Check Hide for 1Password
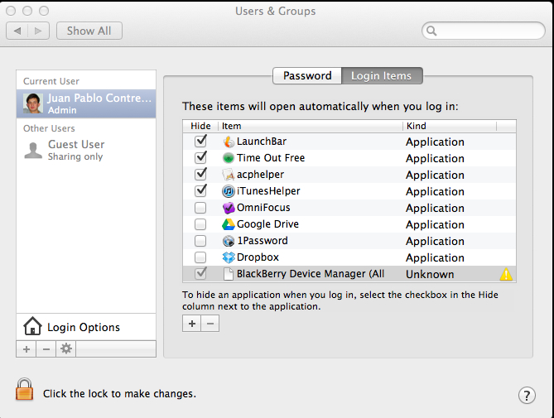Image resolution: width=554 pixels, height=418 pixels. click(x=200, y=241)
